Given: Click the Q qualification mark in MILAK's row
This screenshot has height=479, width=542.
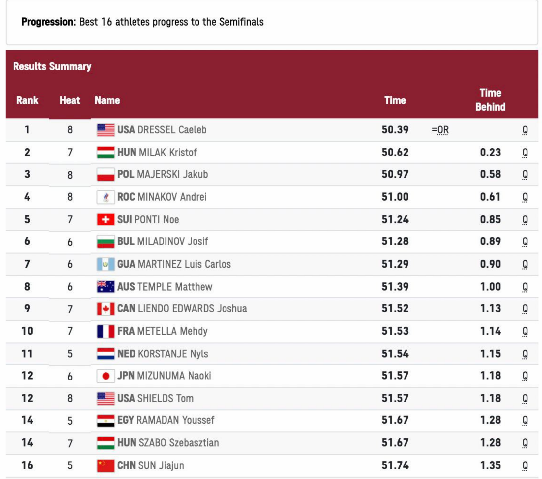Looking at the screenshot, I should tap(525, 153).
